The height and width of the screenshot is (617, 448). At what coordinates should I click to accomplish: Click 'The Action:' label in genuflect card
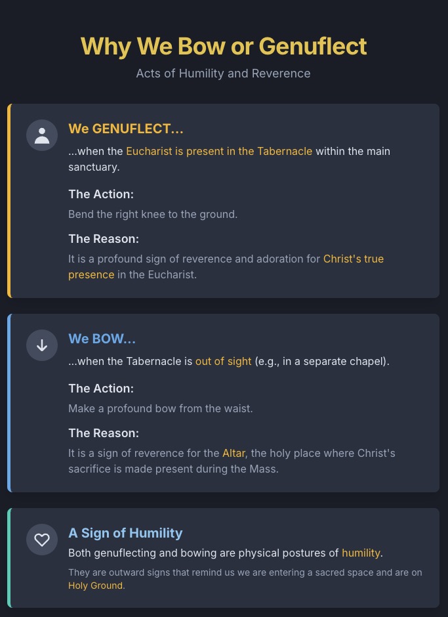click(101, 194)
